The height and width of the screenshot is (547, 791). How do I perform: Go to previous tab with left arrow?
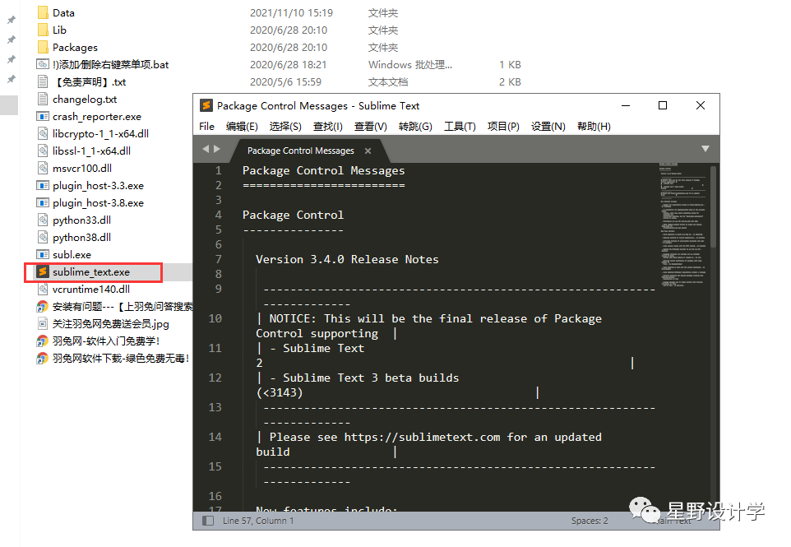206,149
